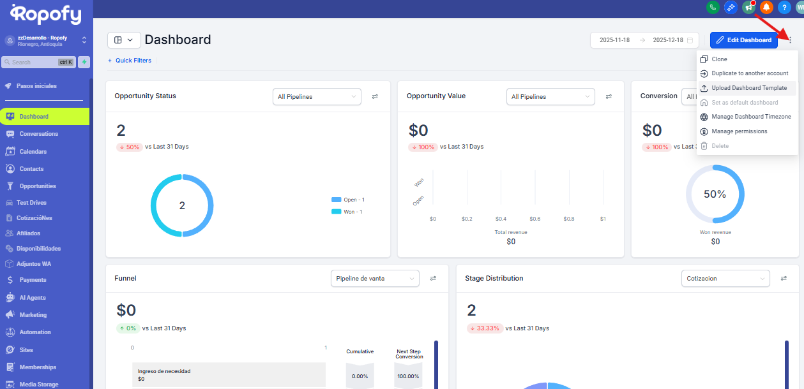This screenshot has width=804, height=389.
Task: Click the green lightning quick actions icon
Action: tap(84, 62)
